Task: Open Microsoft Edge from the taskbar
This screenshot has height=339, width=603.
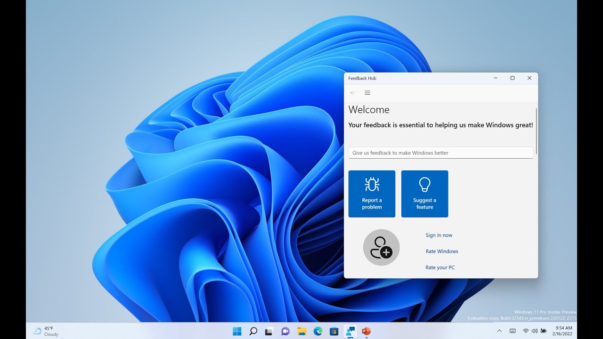Action: pos(318,331)
